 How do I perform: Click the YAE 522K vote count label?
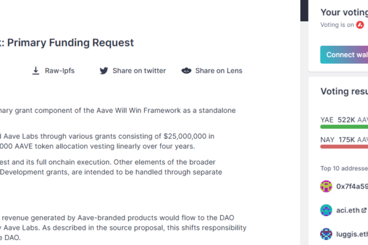343,119
